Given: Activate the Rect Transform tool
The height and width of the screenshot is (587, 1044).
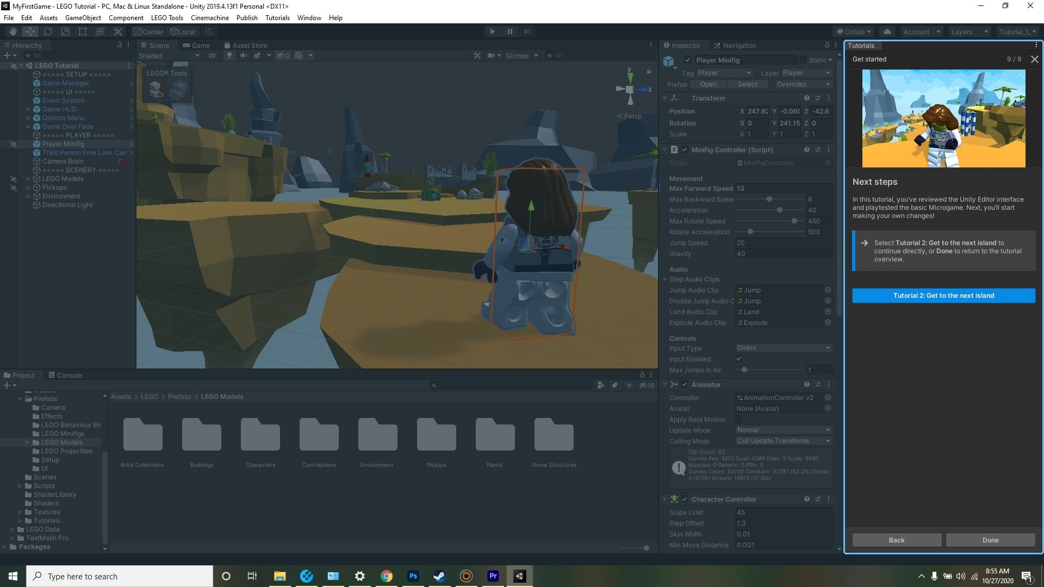Looking at the screenshot, I should click(x=82, y=32).
